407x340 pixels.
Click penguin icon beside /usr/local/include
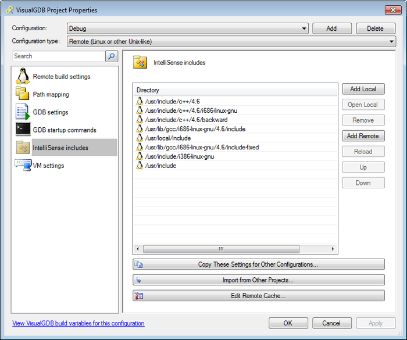(140, 138)
